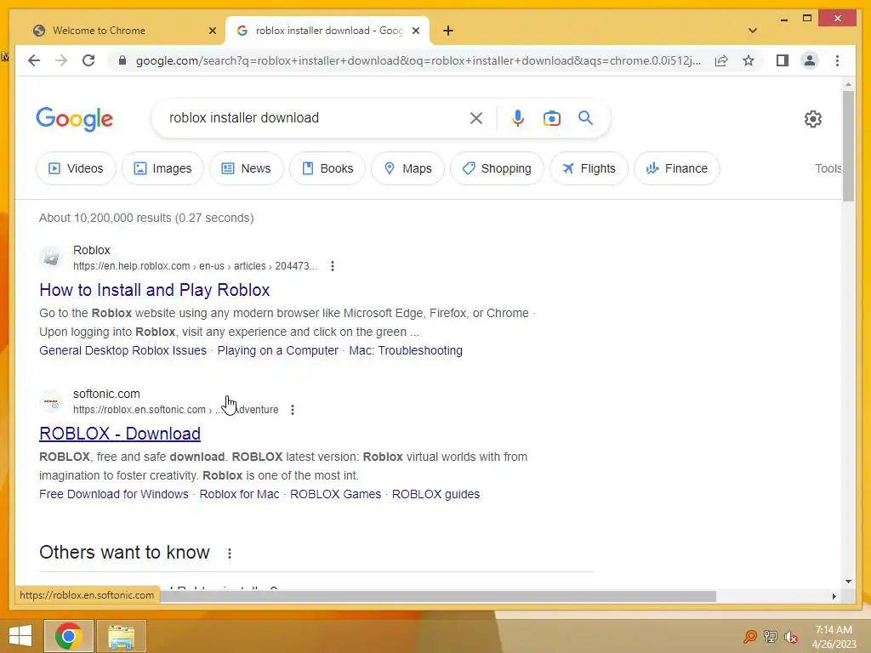Click the network tray icon
The width and height of the screenshot is (871, 653).
[771, 636]
